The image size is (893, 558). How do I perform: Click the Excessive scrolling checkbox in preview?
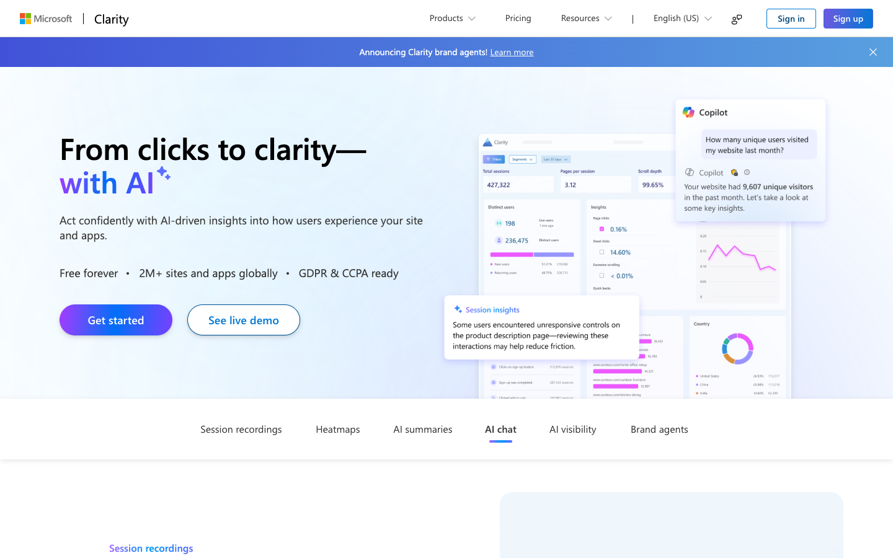602,275
